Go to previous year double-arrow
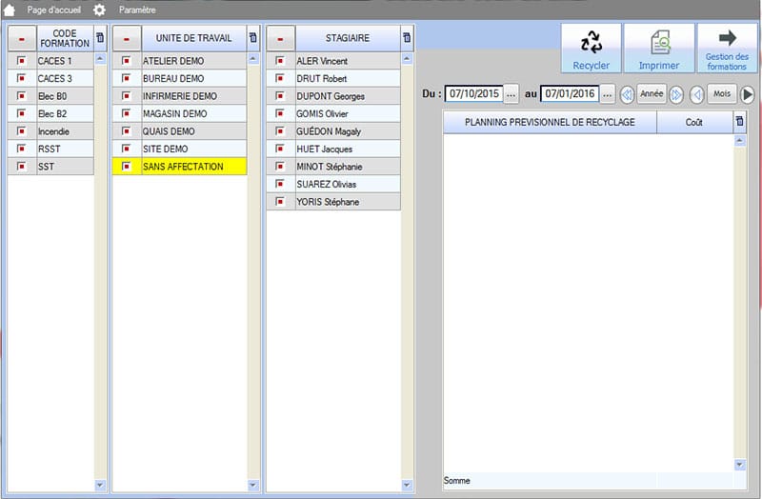This screenshot has width=762, height=499. point(627,94)
